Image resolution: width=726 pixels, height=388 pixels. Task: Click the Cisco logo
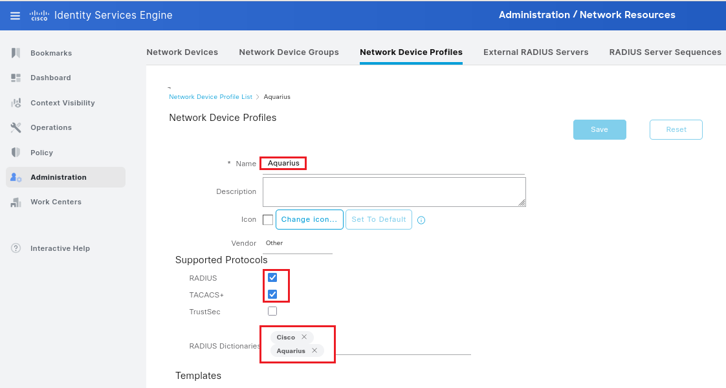(39, 16)
